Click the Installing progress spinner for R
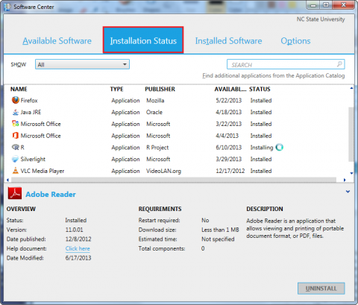 pos(280,147)
